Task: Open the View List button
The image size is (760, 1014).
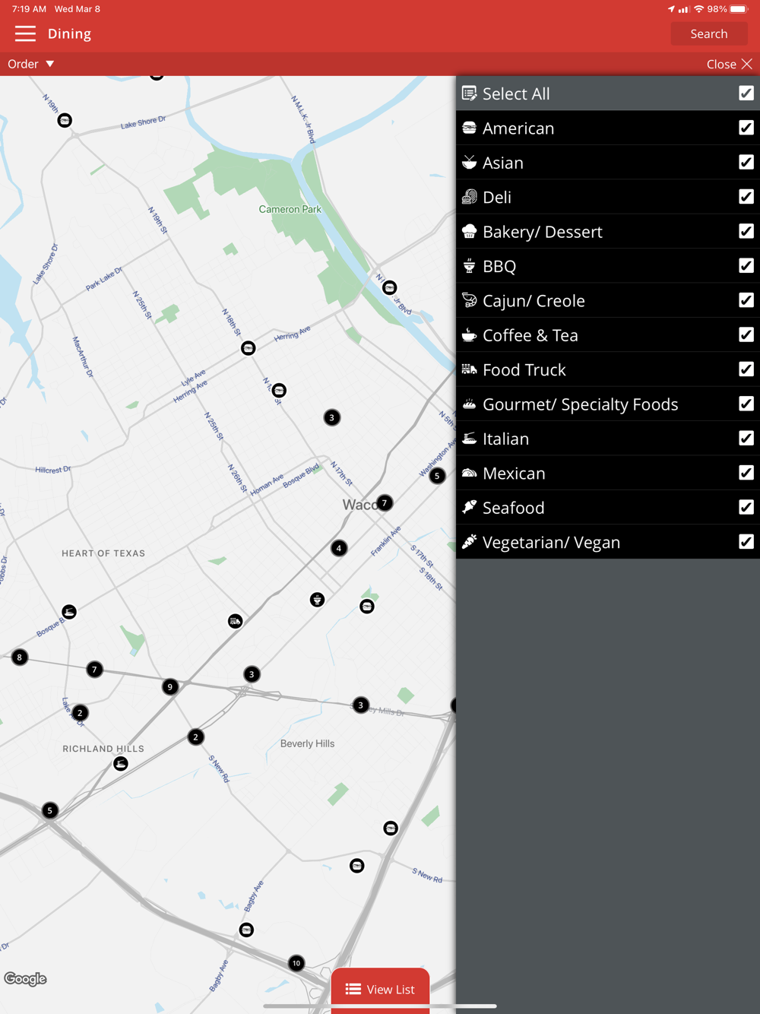Action: pyautogui.click(x=380, y=989)
